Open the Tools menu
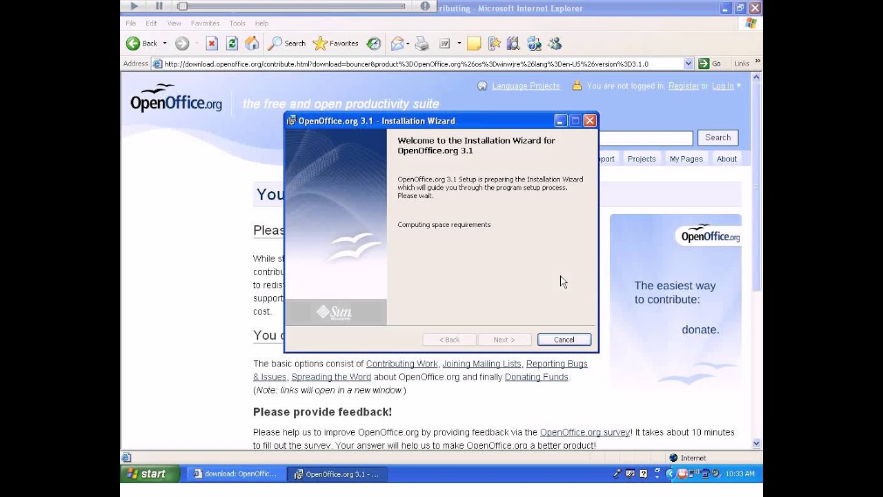883x497 pixels. 237,23
